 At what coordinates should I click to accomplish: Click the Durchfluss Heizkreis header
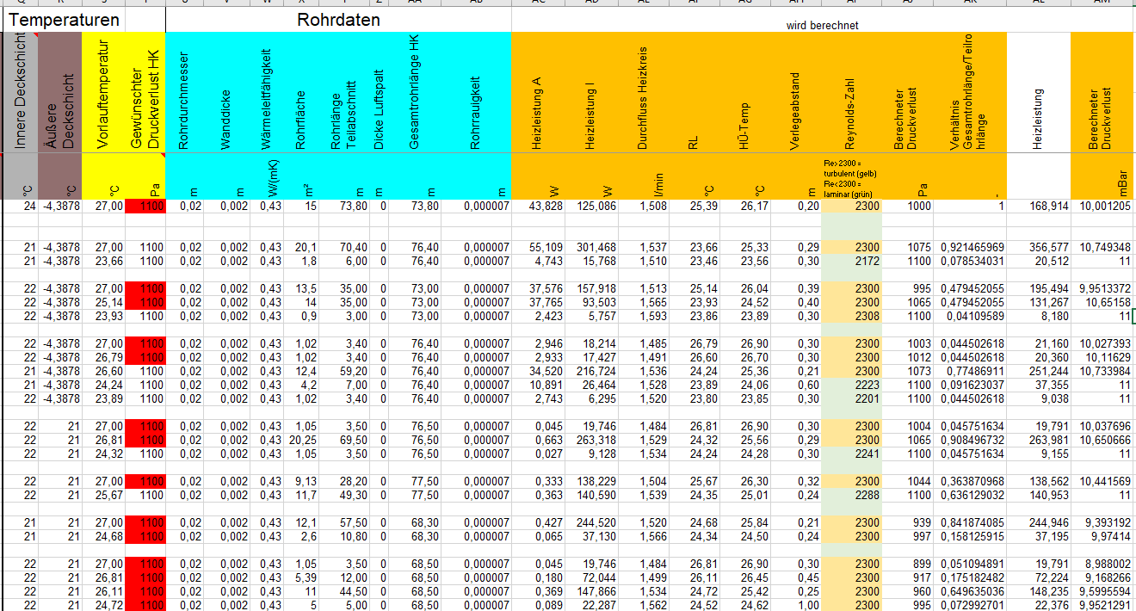(x=643, y=92)
